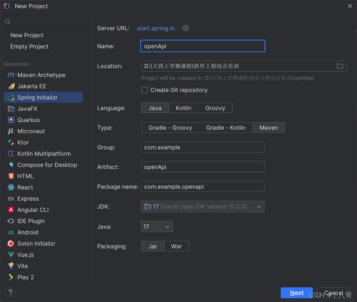Viewport: 357px width, 302px height.
Task: Select the Quarkus generator label
Action: tap(28, 120)
